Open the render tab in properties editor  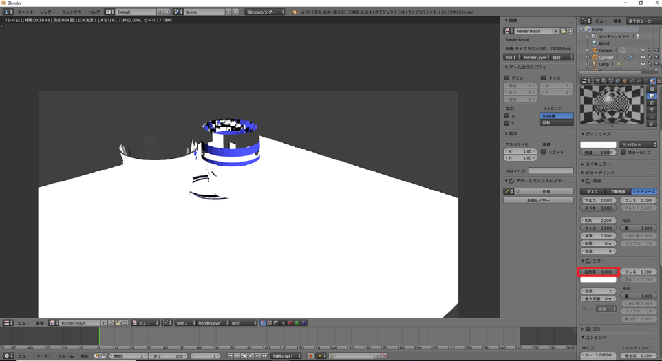[597, 81]
